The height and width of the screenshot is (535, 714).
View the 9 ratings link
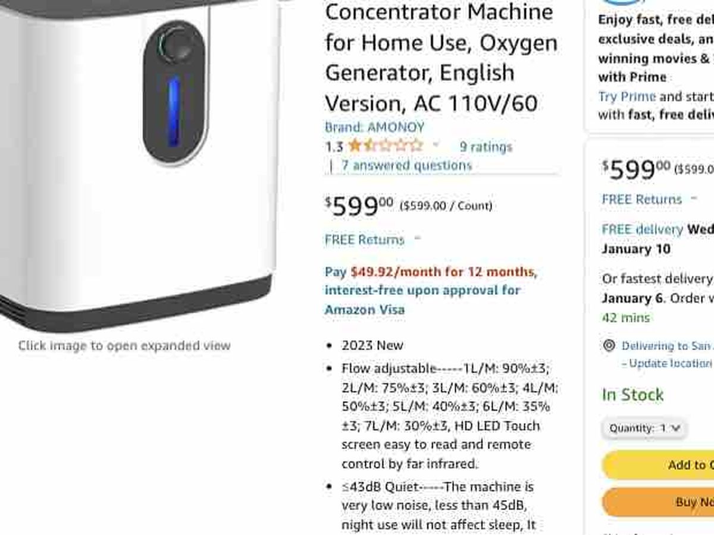point(486,146)
